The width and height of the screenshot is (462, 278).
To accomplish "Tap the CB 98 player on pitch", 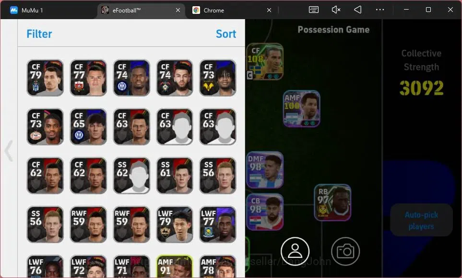I will tap(265, 212).
